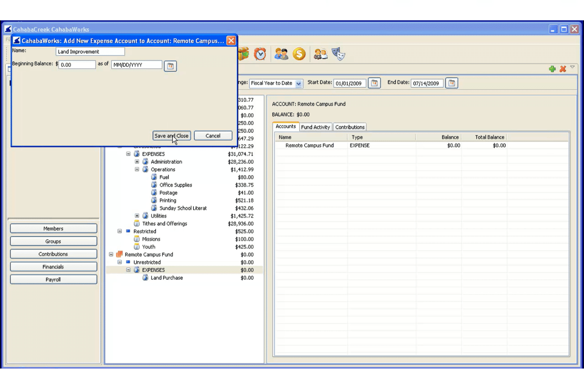Click the MM/DD/YYYY as-of date field
This screenshot has height=389, width=584.
(137, 65)
